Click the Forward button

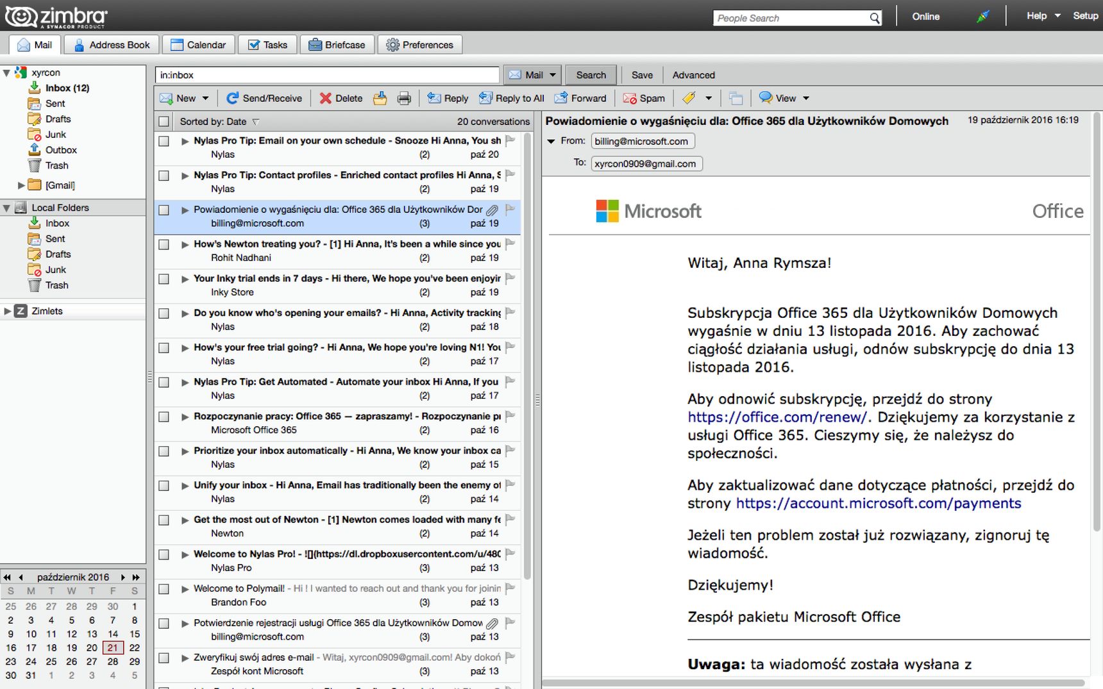click(580, 98)
